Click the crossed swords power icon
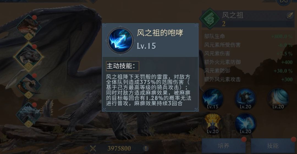 [93, 148]
